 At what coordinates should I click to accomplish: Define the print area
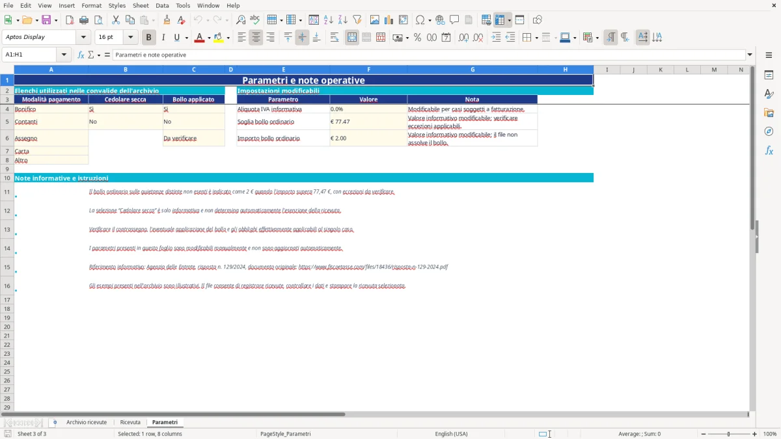coord(486,20)
